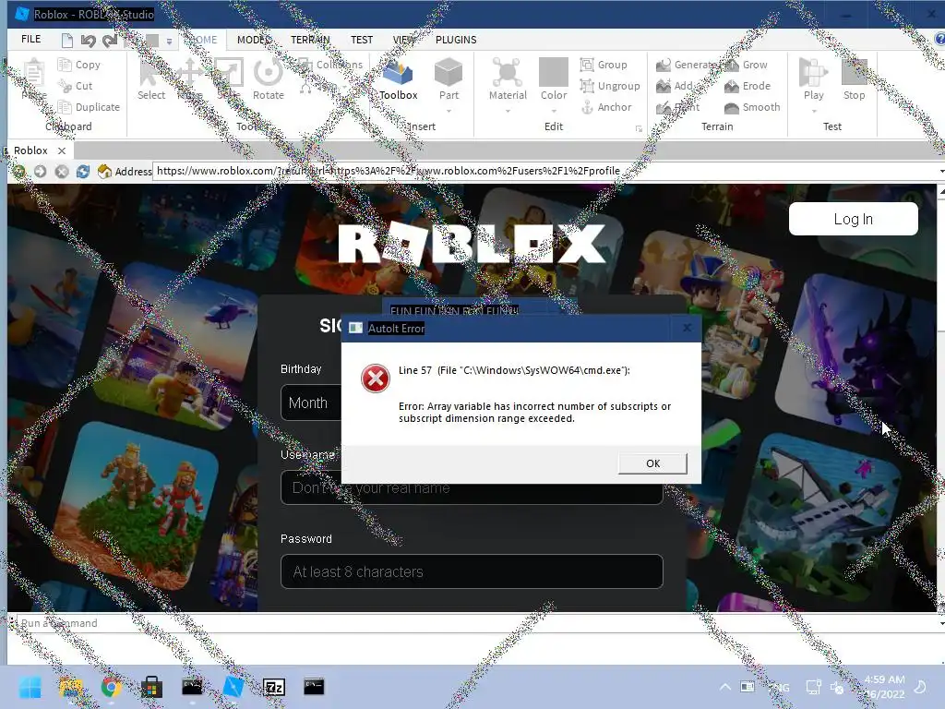This screenshot has height=709, width=945.
Task: Open the Material picker
Action: (508, 79)
